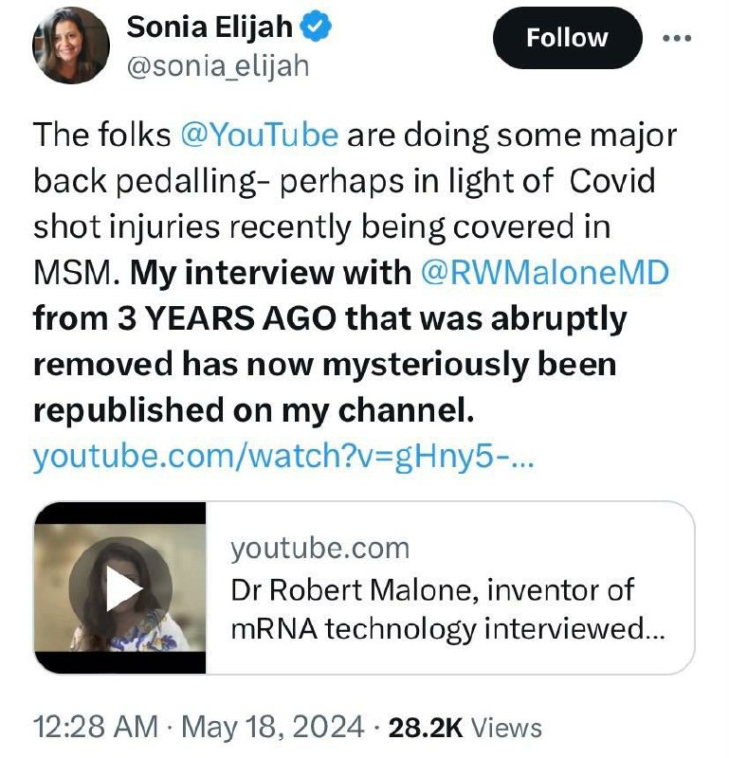Open the @YouTube mention
This screenshot has width=729, height=758.
pos(258,135)
